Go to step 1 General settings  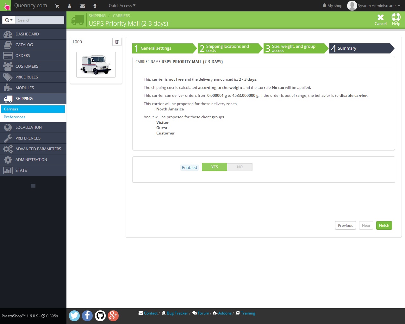point(165,48)
